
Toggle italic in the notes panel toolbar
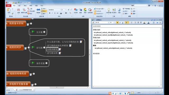[x=120, y=22]
